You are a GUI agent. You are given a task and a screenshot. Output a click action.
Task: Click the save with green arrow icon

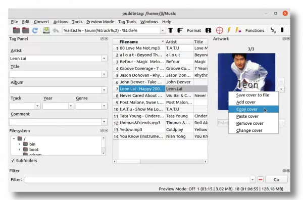coord(46,30)
